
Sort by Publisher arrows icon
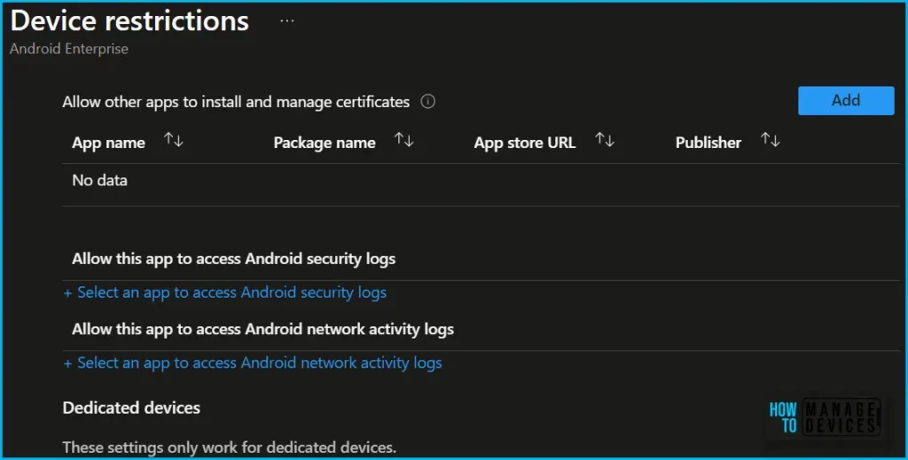coord(771,140)
